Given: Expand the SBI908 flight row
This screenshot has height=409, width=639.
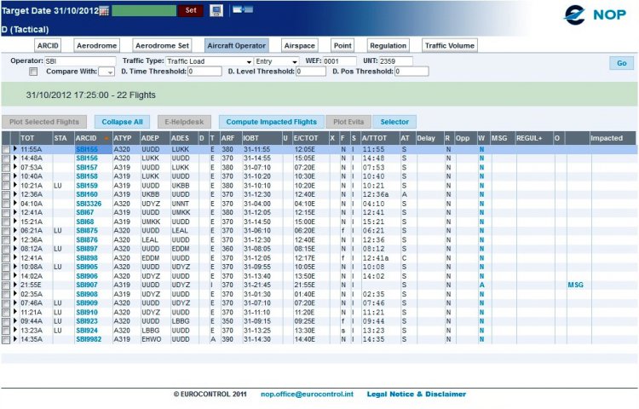Looking at the screenshot, I should point(15,294).
